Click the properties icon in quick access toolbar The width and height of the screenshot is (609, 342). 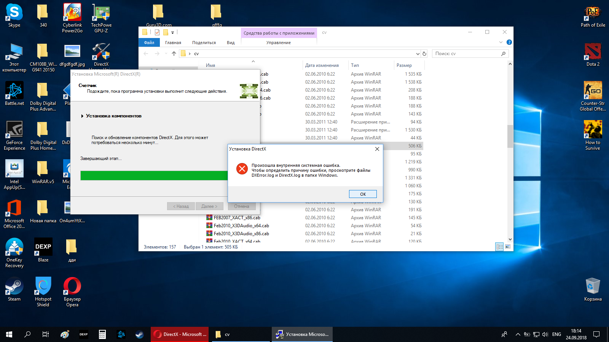157,32
